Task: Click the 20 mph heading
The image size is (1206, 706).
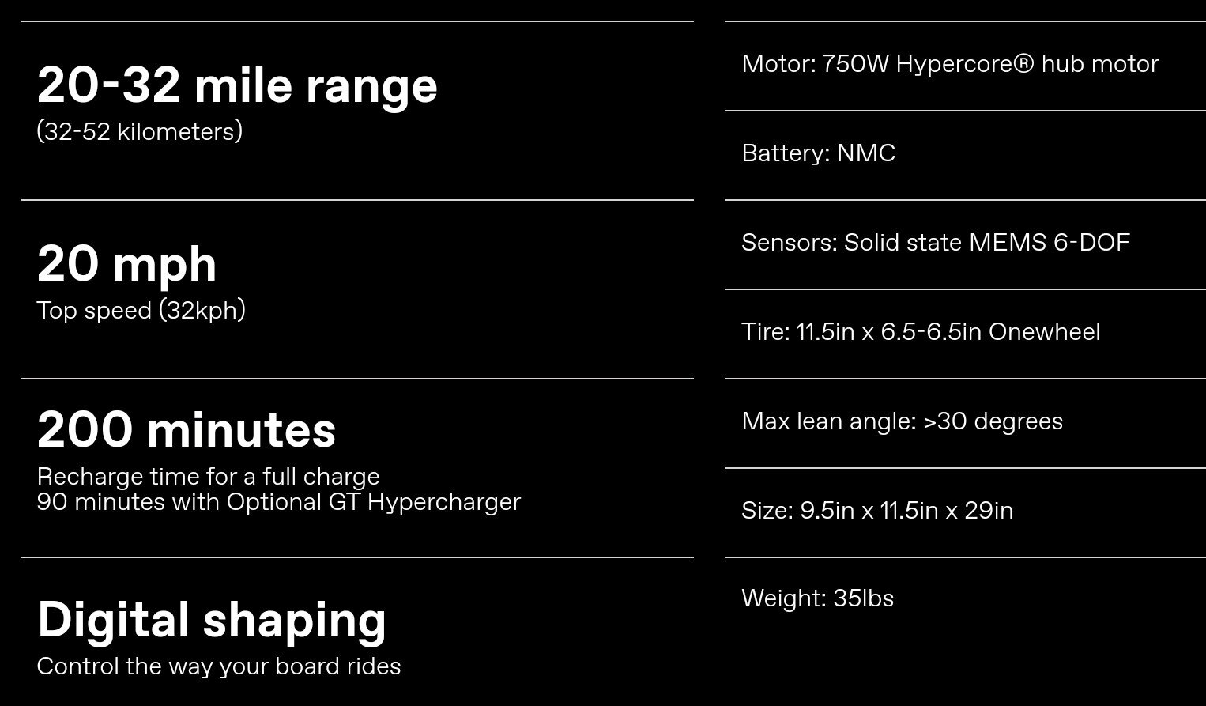Action: (127, 264)
